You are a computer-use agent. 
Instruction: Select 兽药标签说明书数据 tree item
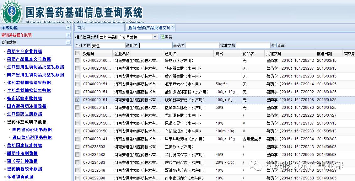click(27, 122)
